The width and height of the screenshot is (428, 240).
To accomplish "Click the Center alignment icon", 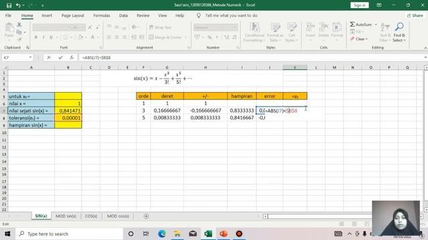I will pos(116,37).
